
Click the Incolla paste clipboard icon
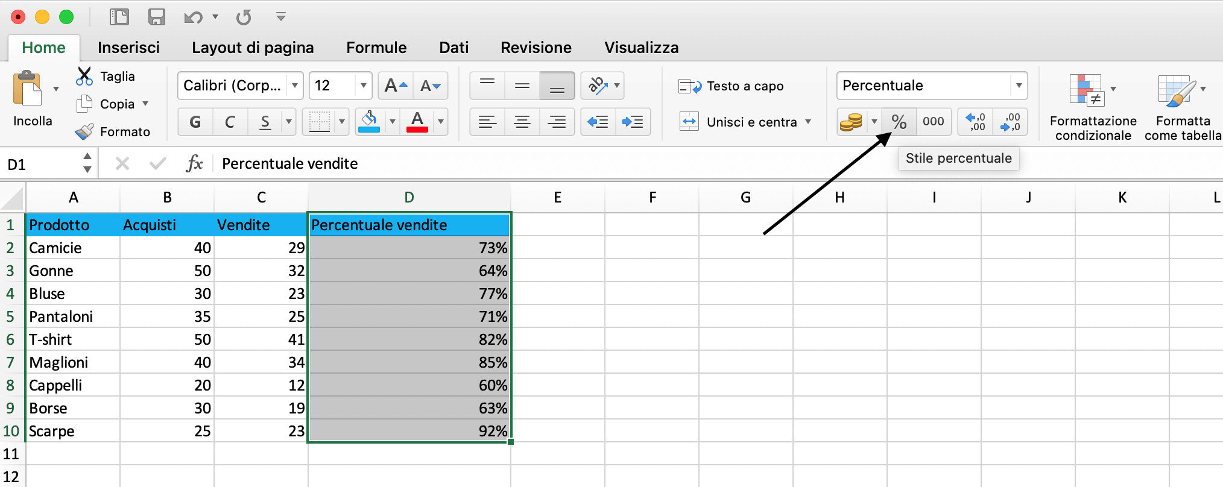click(27, 89)
